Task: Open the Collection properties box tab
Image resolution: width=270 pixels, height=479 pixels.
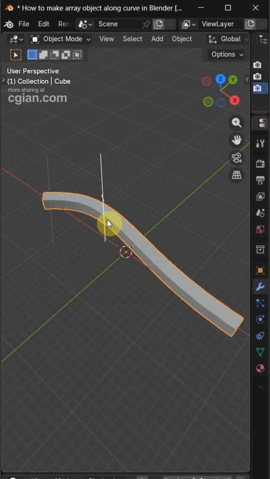Action: 260,250
